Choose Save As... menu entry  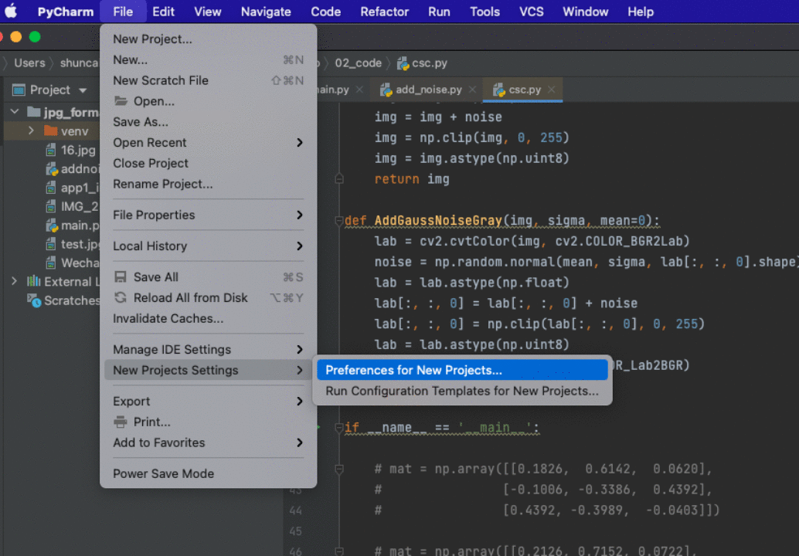[x=208, y=122]
